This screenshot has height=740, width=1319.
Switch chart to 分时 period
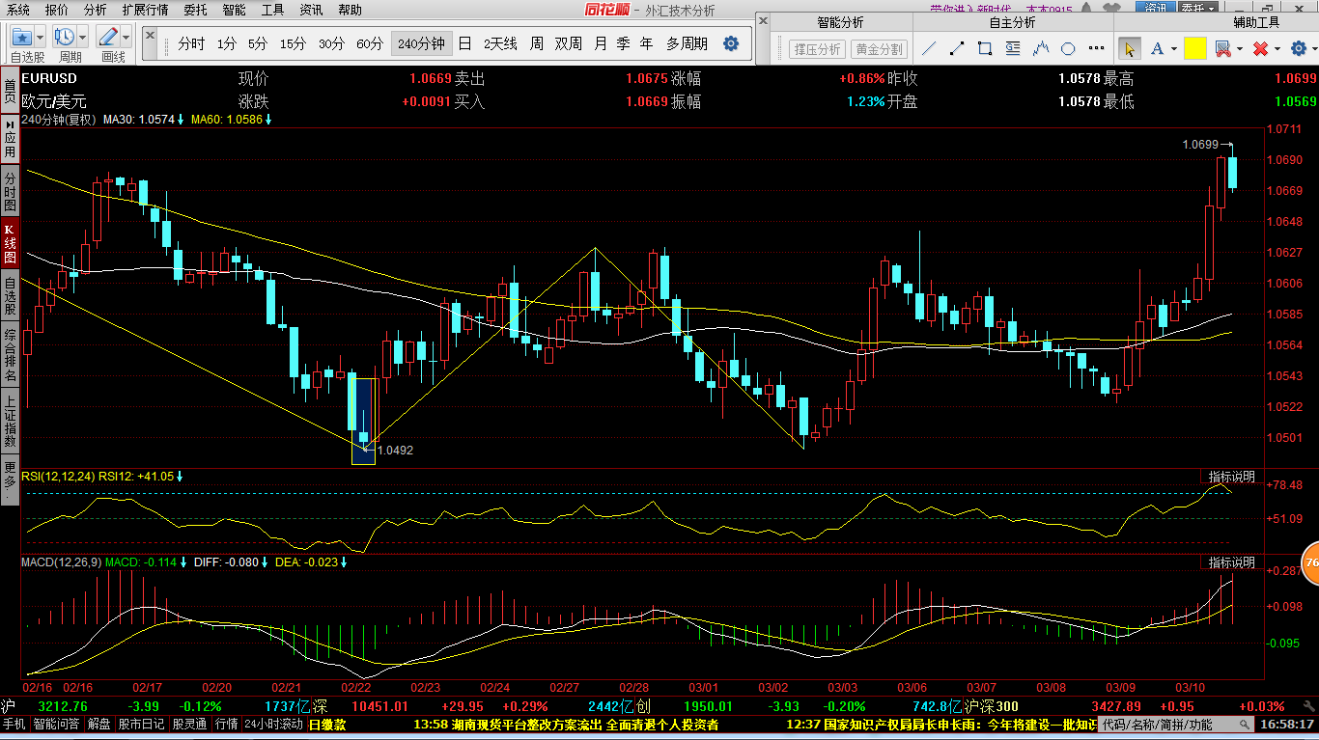click(x=191, y=43)
